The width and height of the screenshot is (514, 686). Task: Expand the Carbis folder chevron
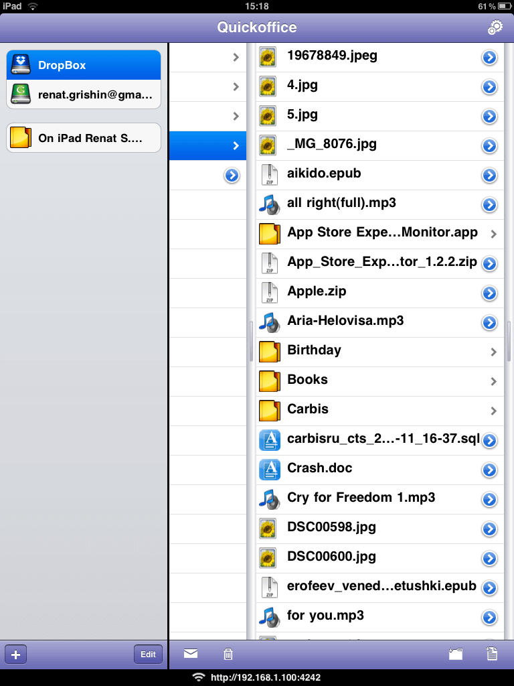(493, 411)
